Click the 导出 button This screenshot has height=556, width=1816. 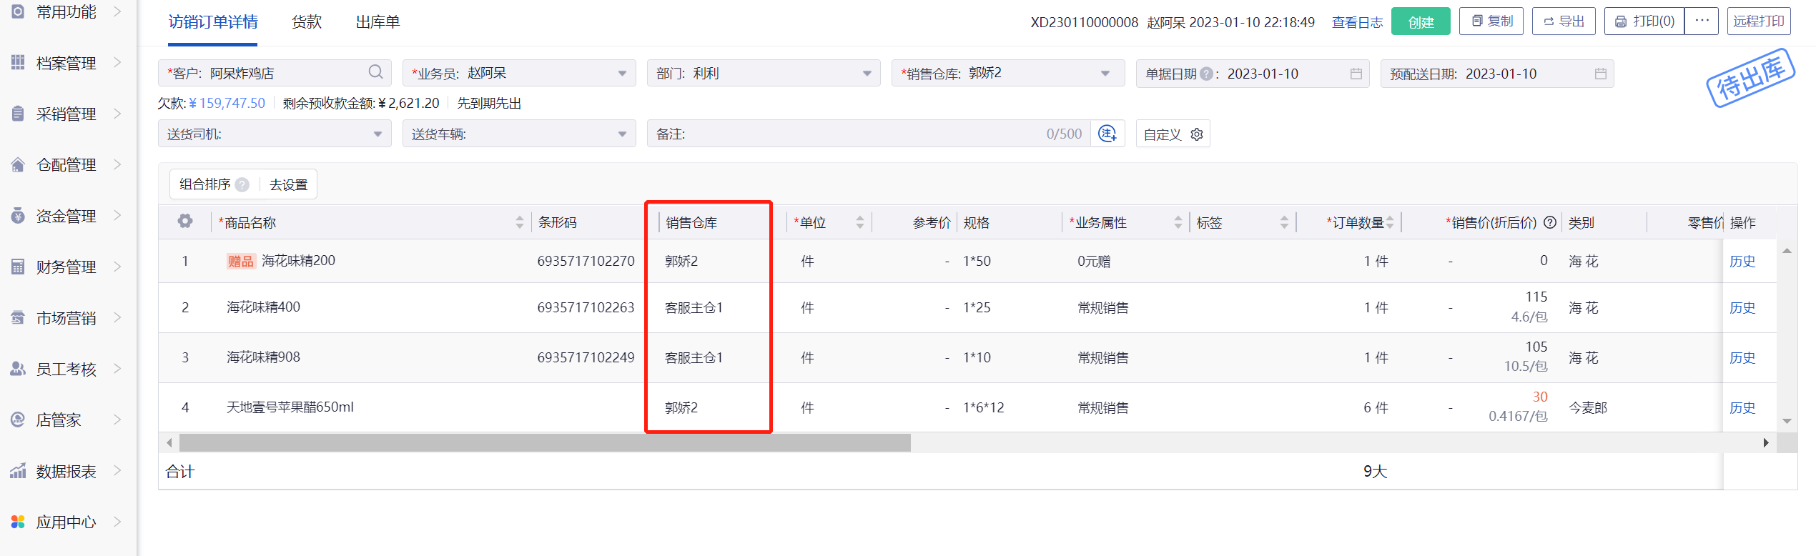(1564, 21)
